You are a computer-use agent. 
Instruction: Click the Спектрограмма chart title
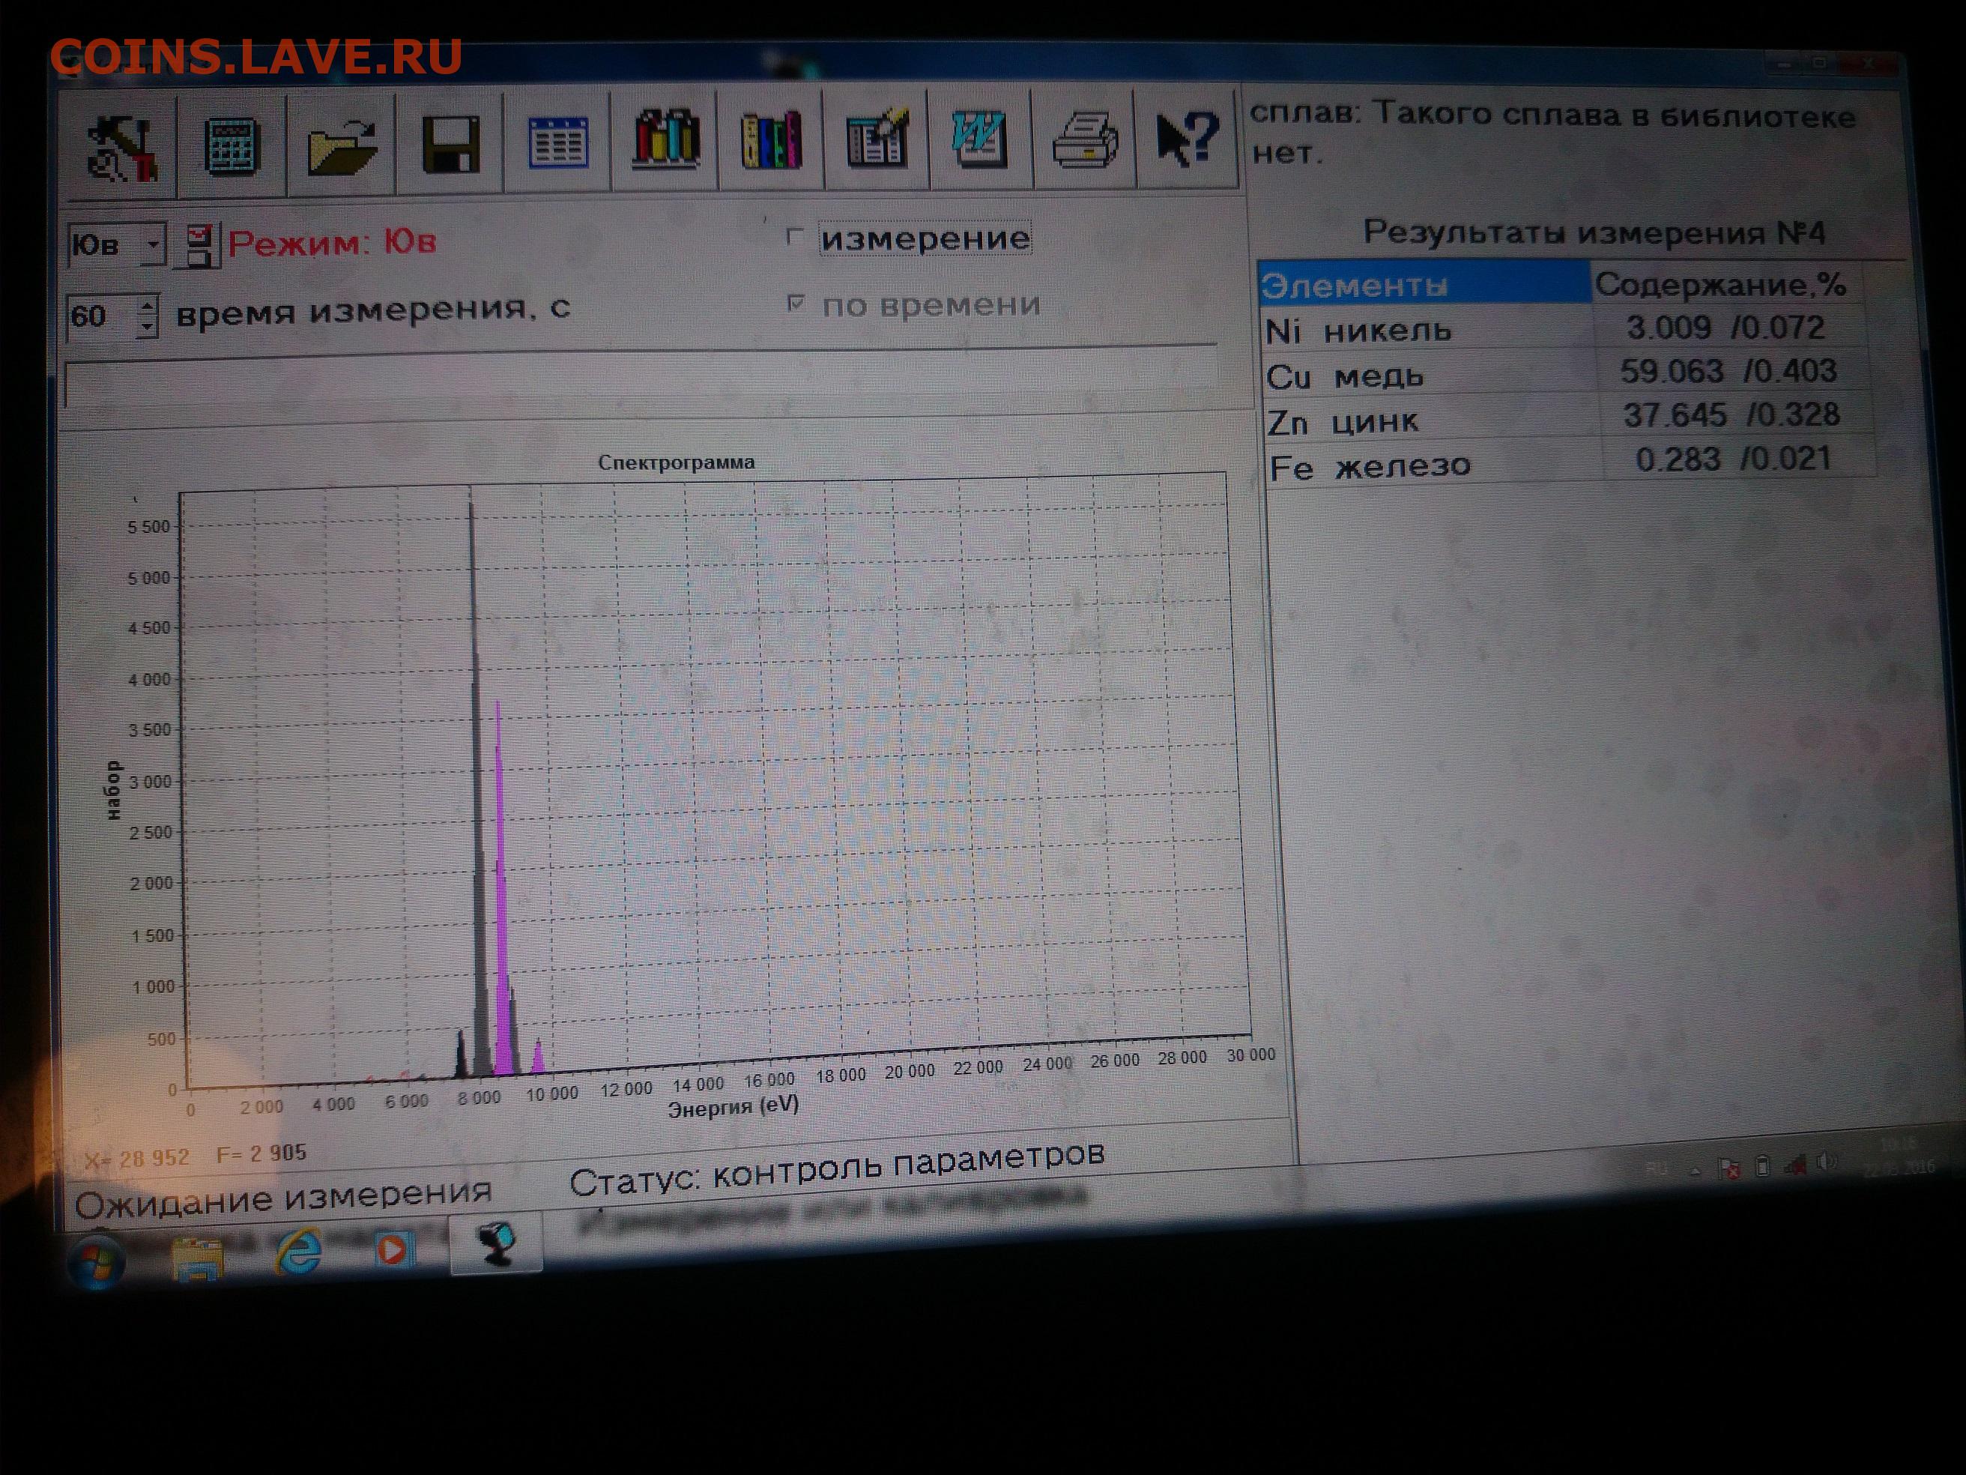click(x=677, y=462)
